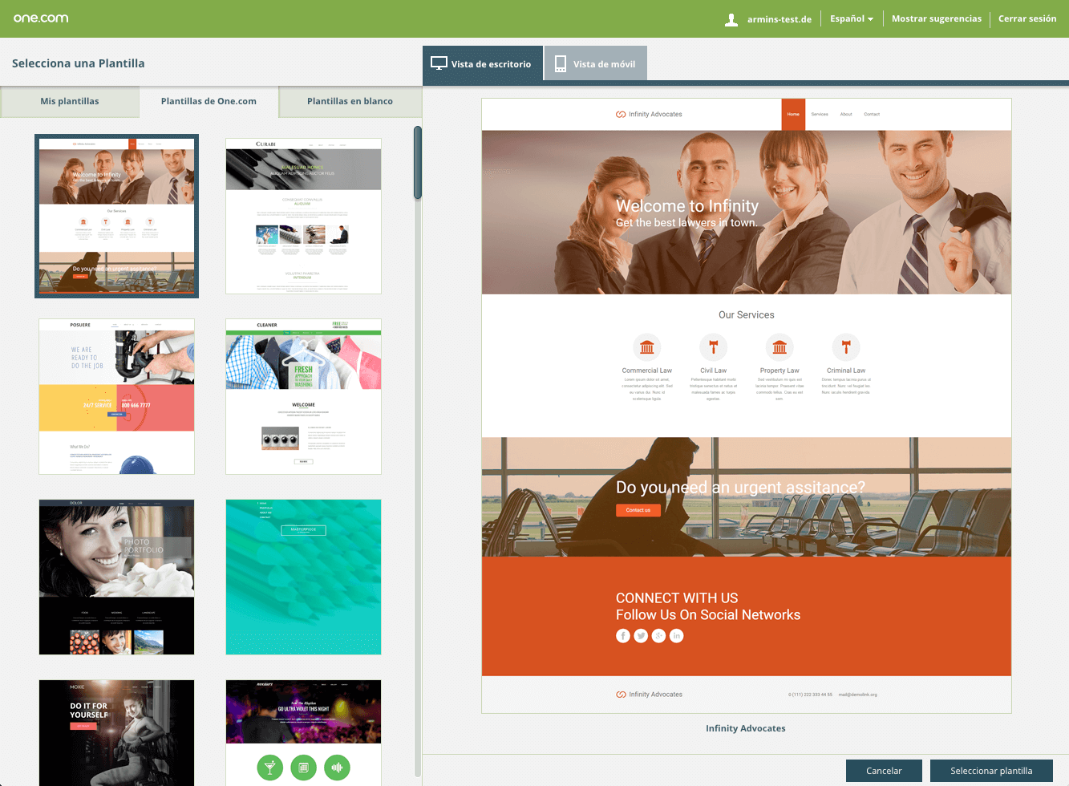This screenshot has width=1069, height=786.
Task: Click Cerrar sesión link
Action: point(1027,18)
